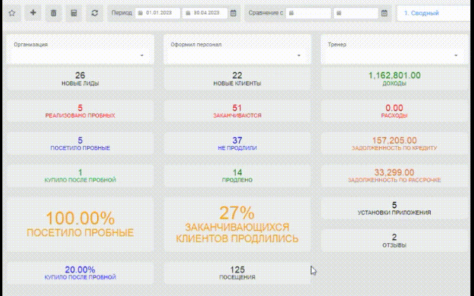Expand the Тренер dropdown
Screen dimensions: 474x296
click(x=394, y=50)
